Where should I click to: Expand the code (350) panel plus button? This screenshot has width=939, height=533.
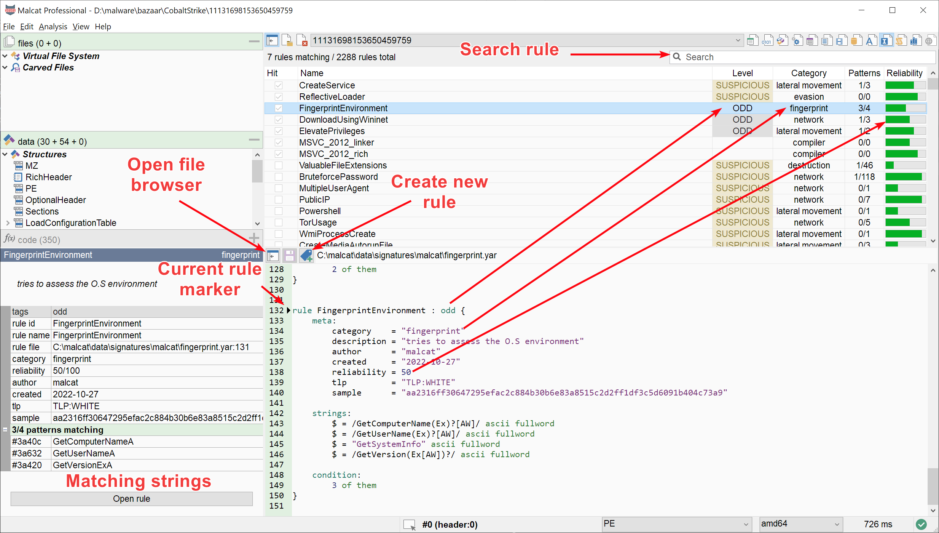coord(254,238)
